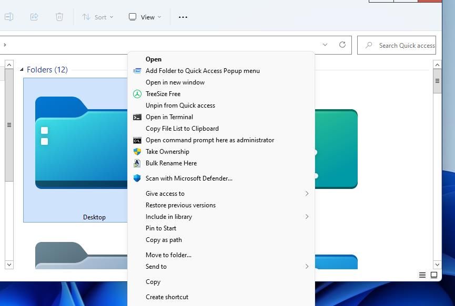Screen dimensions: 455x306
Task: Switch to details list view icon
Action: [x=422, y=275]
